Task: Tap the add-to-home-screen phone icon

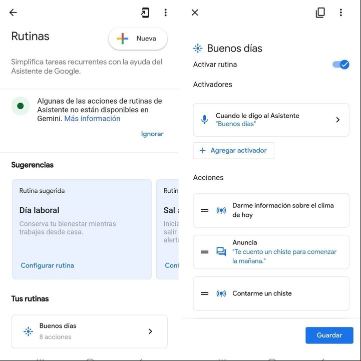Action: [x=145, y=13]
